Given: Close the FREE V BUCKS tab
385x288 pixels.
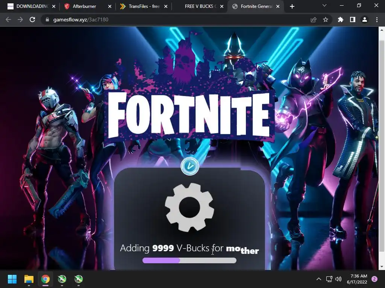Looking at the screenshot, I should (x=222, y=7).
